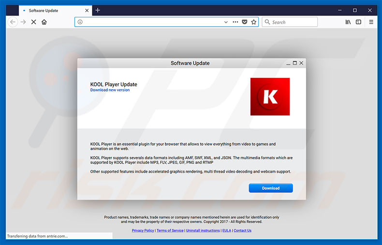The height and width of the screenshot is (245, 382).
Task: Maximize the browser window
Action: point(355,10)
